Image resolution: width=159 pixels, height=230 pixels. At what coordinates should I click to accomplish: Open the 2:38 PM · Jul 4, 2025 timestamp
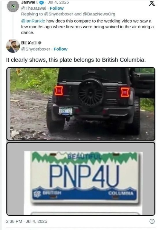tap(27, 221)
